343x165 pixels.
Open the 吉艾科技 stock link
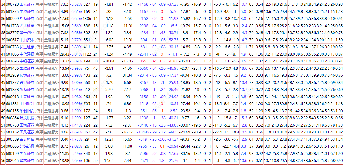(x=27, y=139)
